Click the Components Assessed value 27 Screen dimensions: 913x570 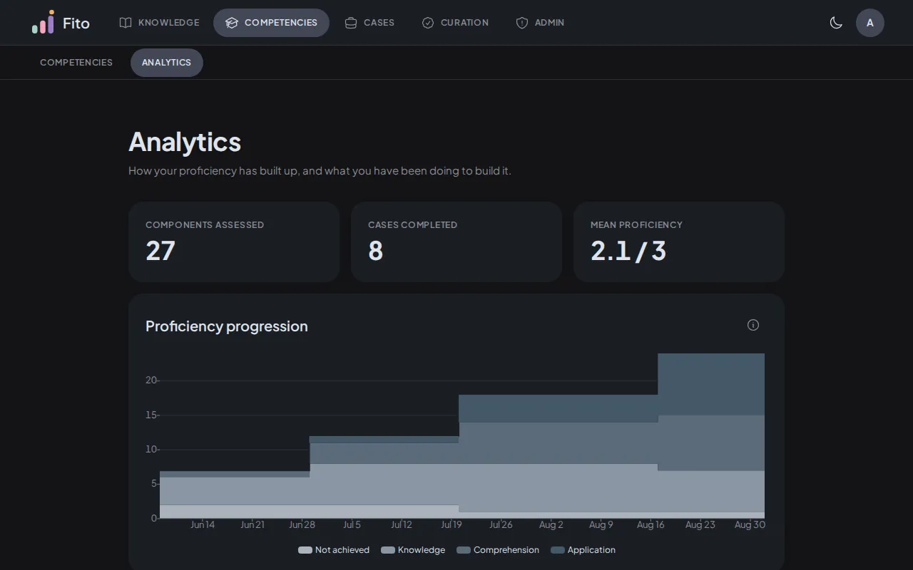pyautogui.click(x=160, y=251)
